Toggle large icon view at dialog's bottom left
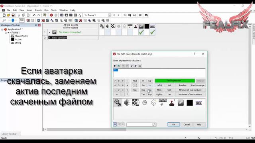 115,124
